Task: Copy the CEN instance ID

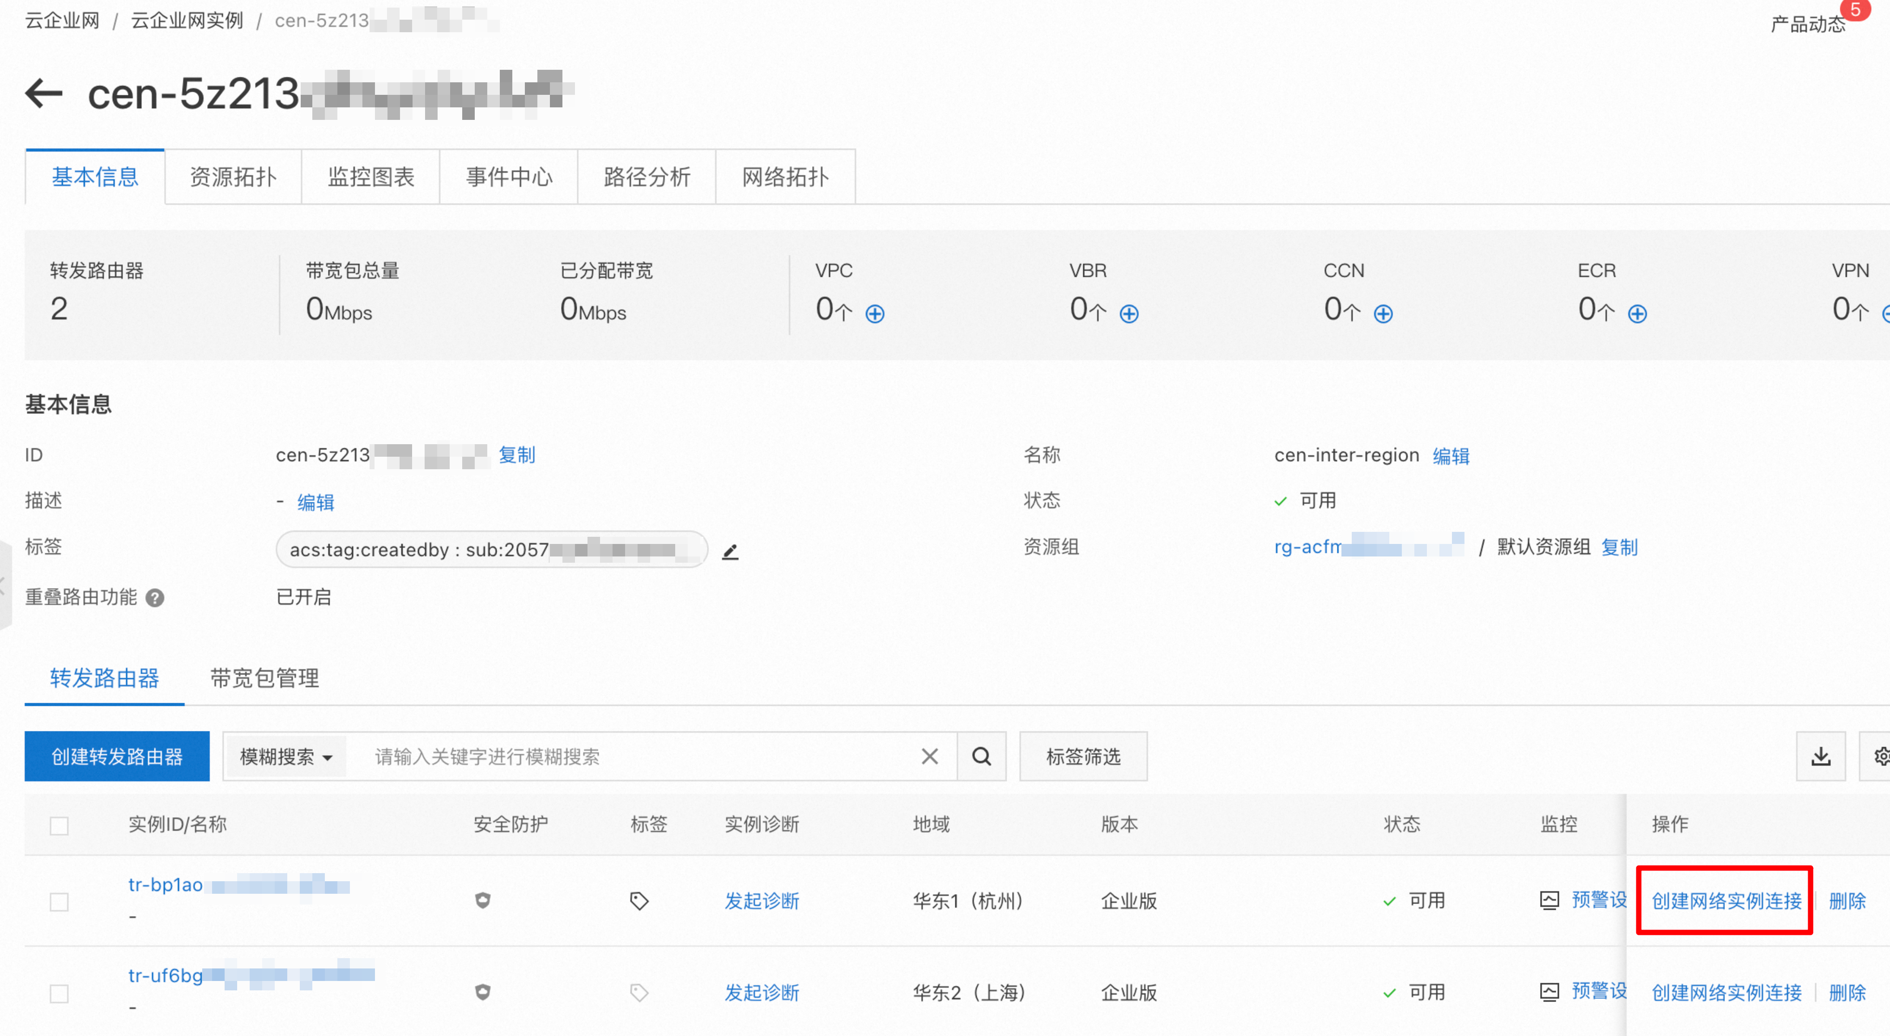Action: (516, 455)
